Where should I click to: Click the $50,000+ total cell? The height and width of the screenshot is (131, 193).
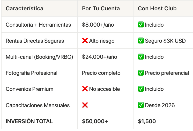(x=95, y=121)
